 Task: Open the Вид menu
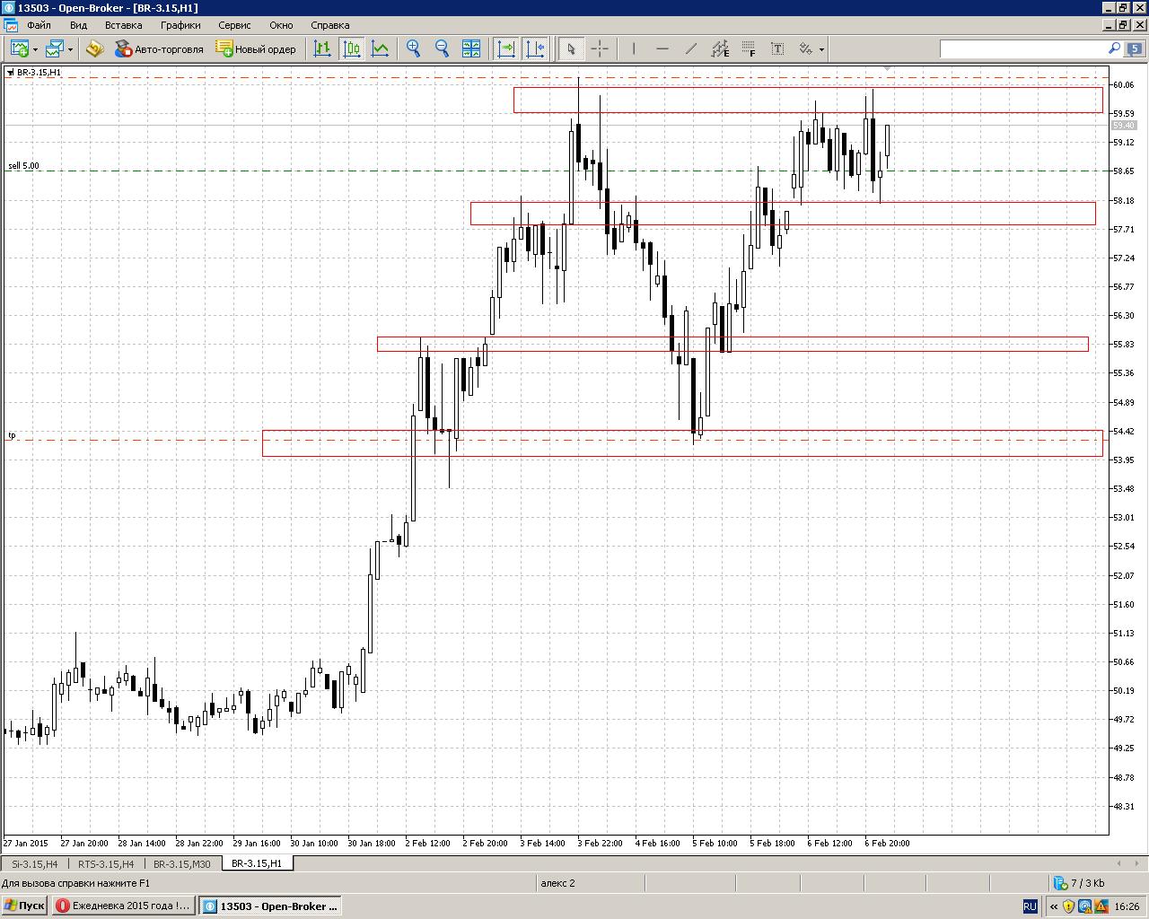click(x=78, y=25)
